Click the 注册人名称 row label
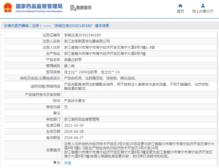 click(51, 41)
